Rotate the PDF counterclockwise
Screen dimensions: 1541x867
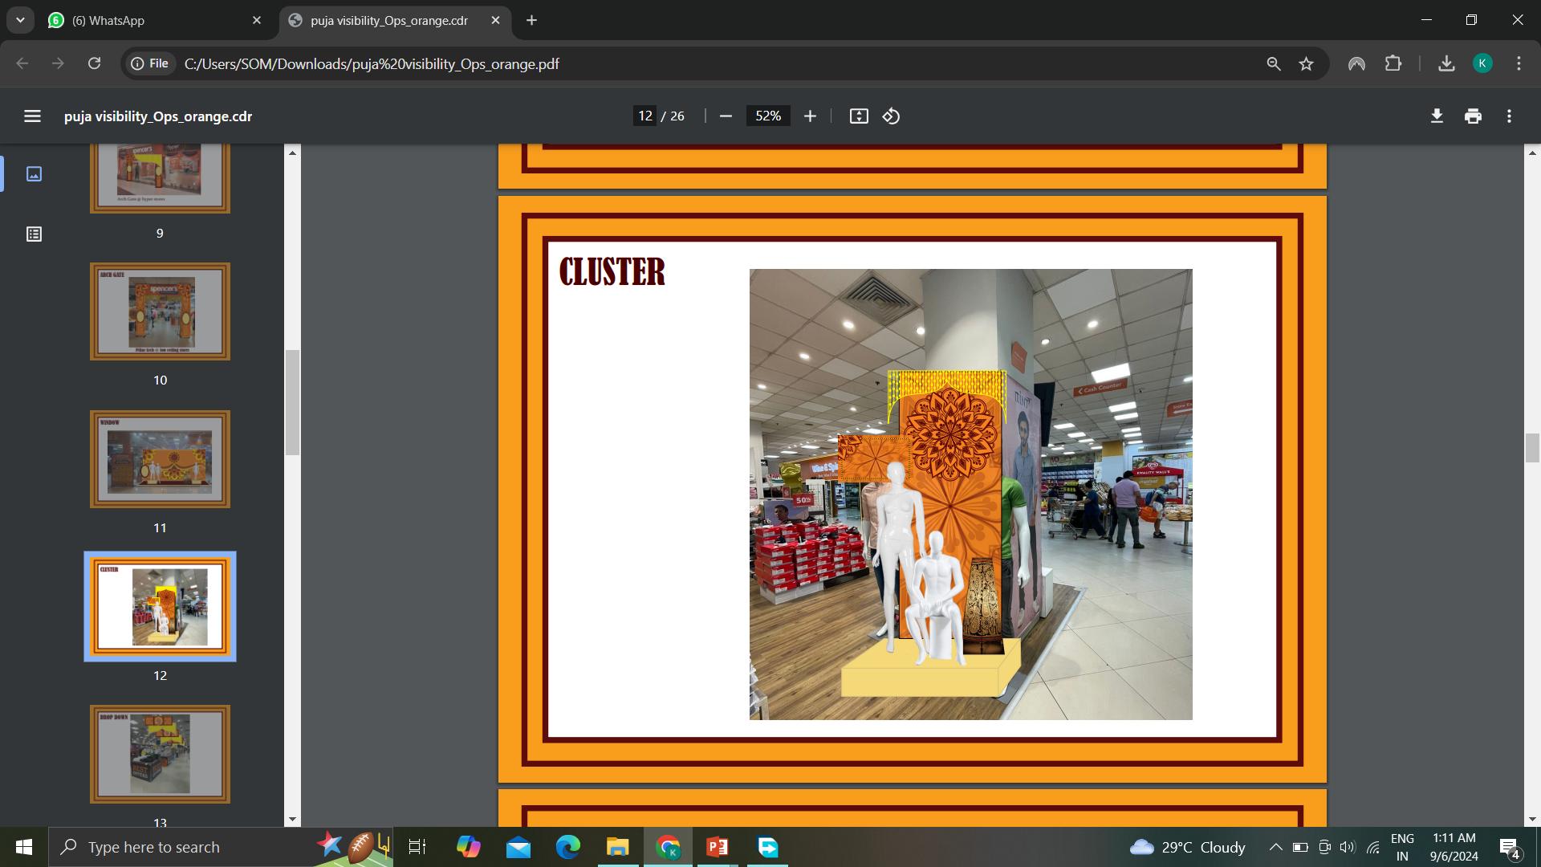[x=891, y=116]
